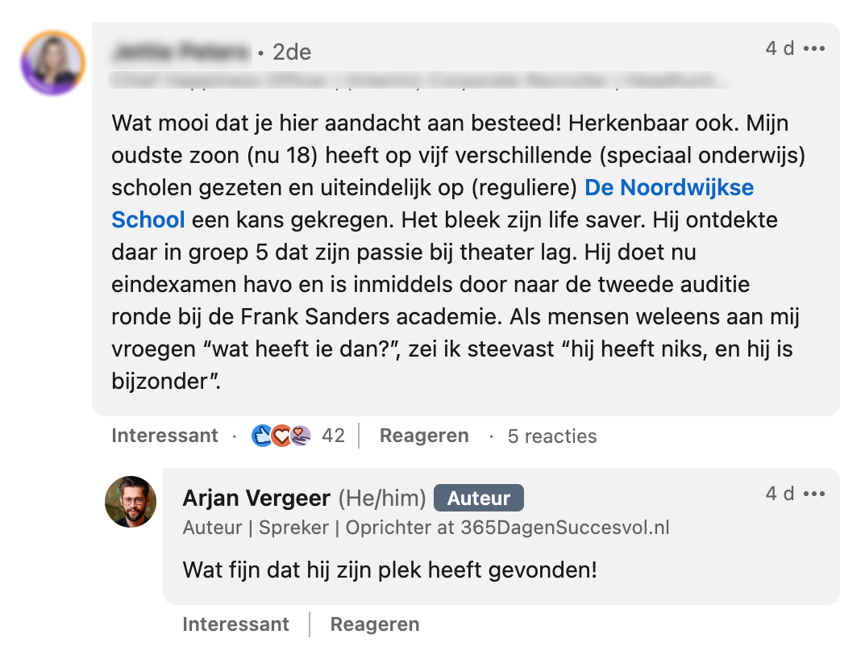Follow the De Noordwijkse School link

tap(669, 188)
